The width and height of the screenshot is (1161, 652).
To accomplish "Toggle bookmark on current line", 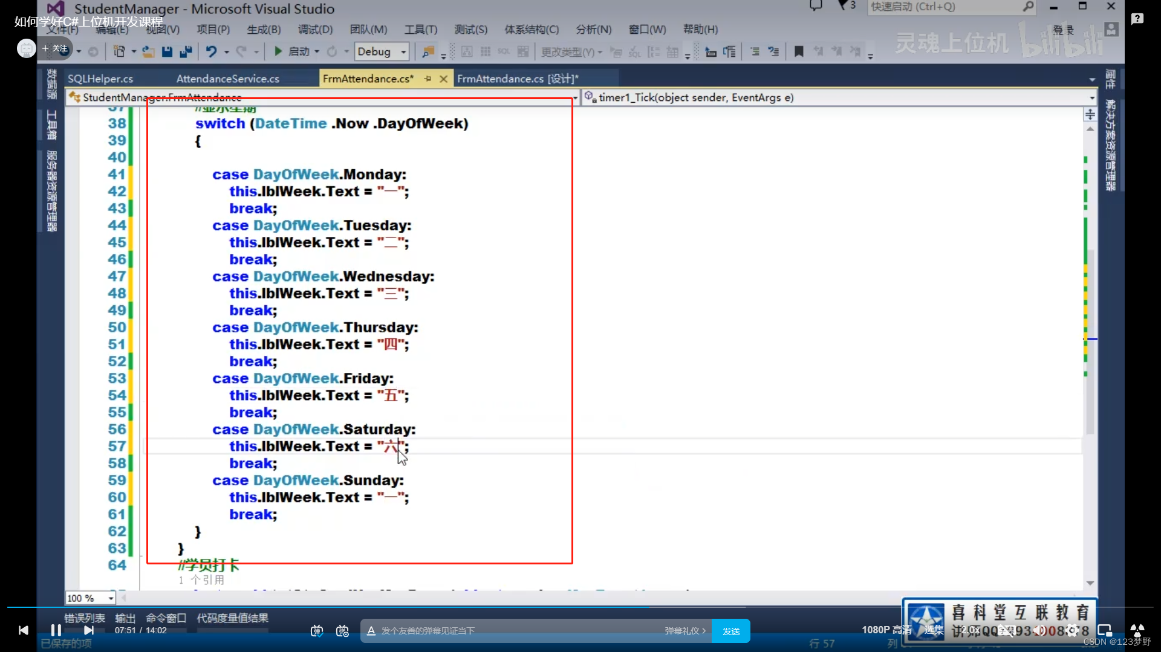I will coord(799,52).
